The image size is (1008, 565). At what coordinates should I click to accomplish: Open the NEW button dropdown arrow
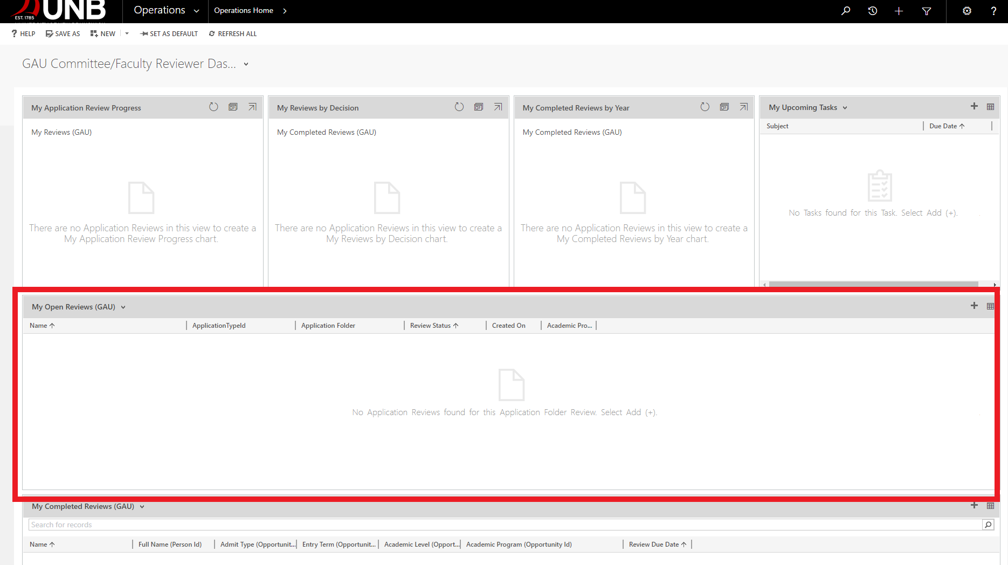pyautogui.click(x=127, y=33)
